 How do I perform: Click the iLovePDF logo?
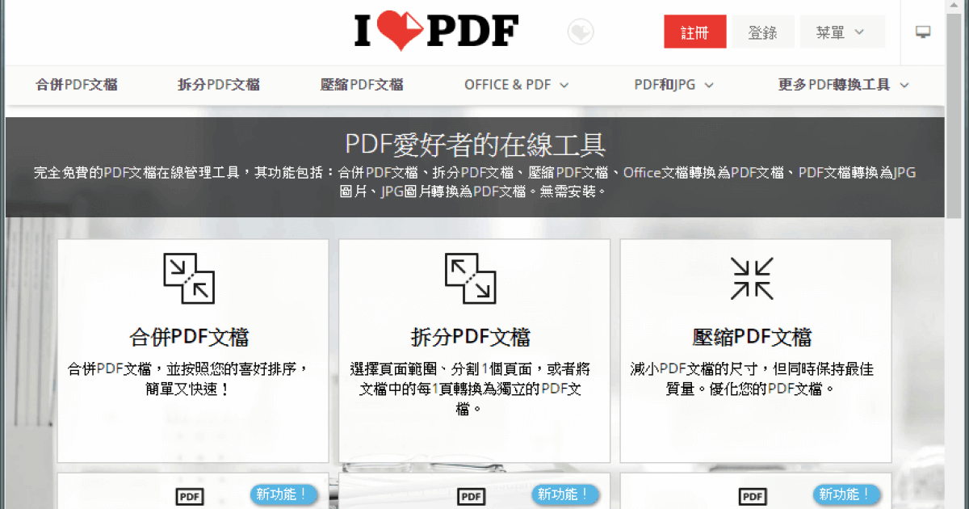(436, 32)
